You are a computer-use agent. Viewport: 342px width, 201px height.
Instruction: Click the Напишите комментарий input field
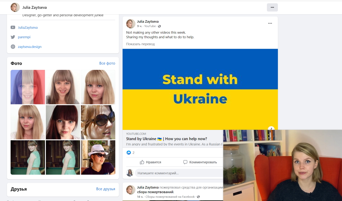click(179, 173)
